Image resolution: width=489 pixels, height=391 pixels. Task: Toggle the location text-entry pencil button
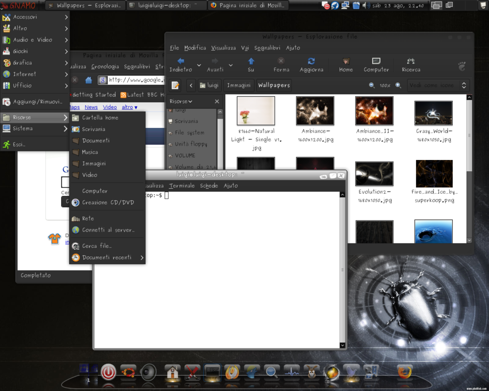point(175,85)
